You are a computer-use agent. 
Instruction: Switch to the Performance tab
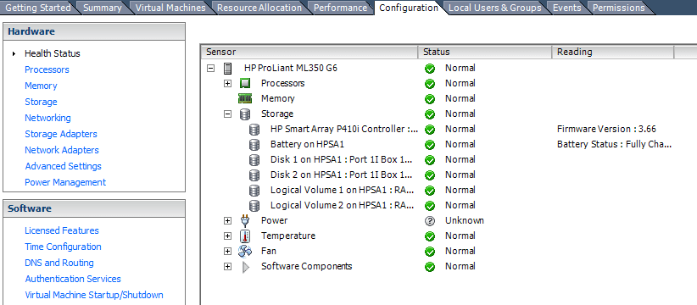340,8
